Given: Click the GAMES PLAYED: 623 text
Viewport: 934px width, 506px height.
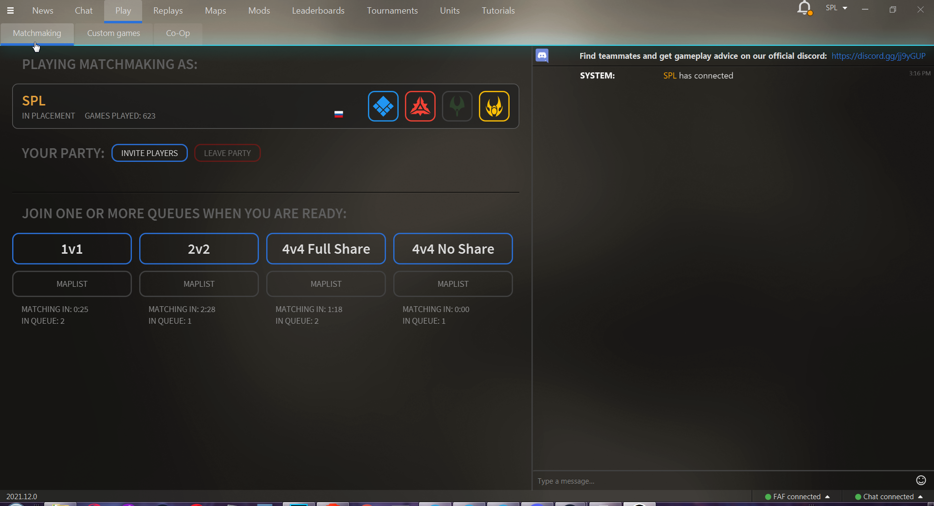Looking at the screenshot, I should point(120,116).
